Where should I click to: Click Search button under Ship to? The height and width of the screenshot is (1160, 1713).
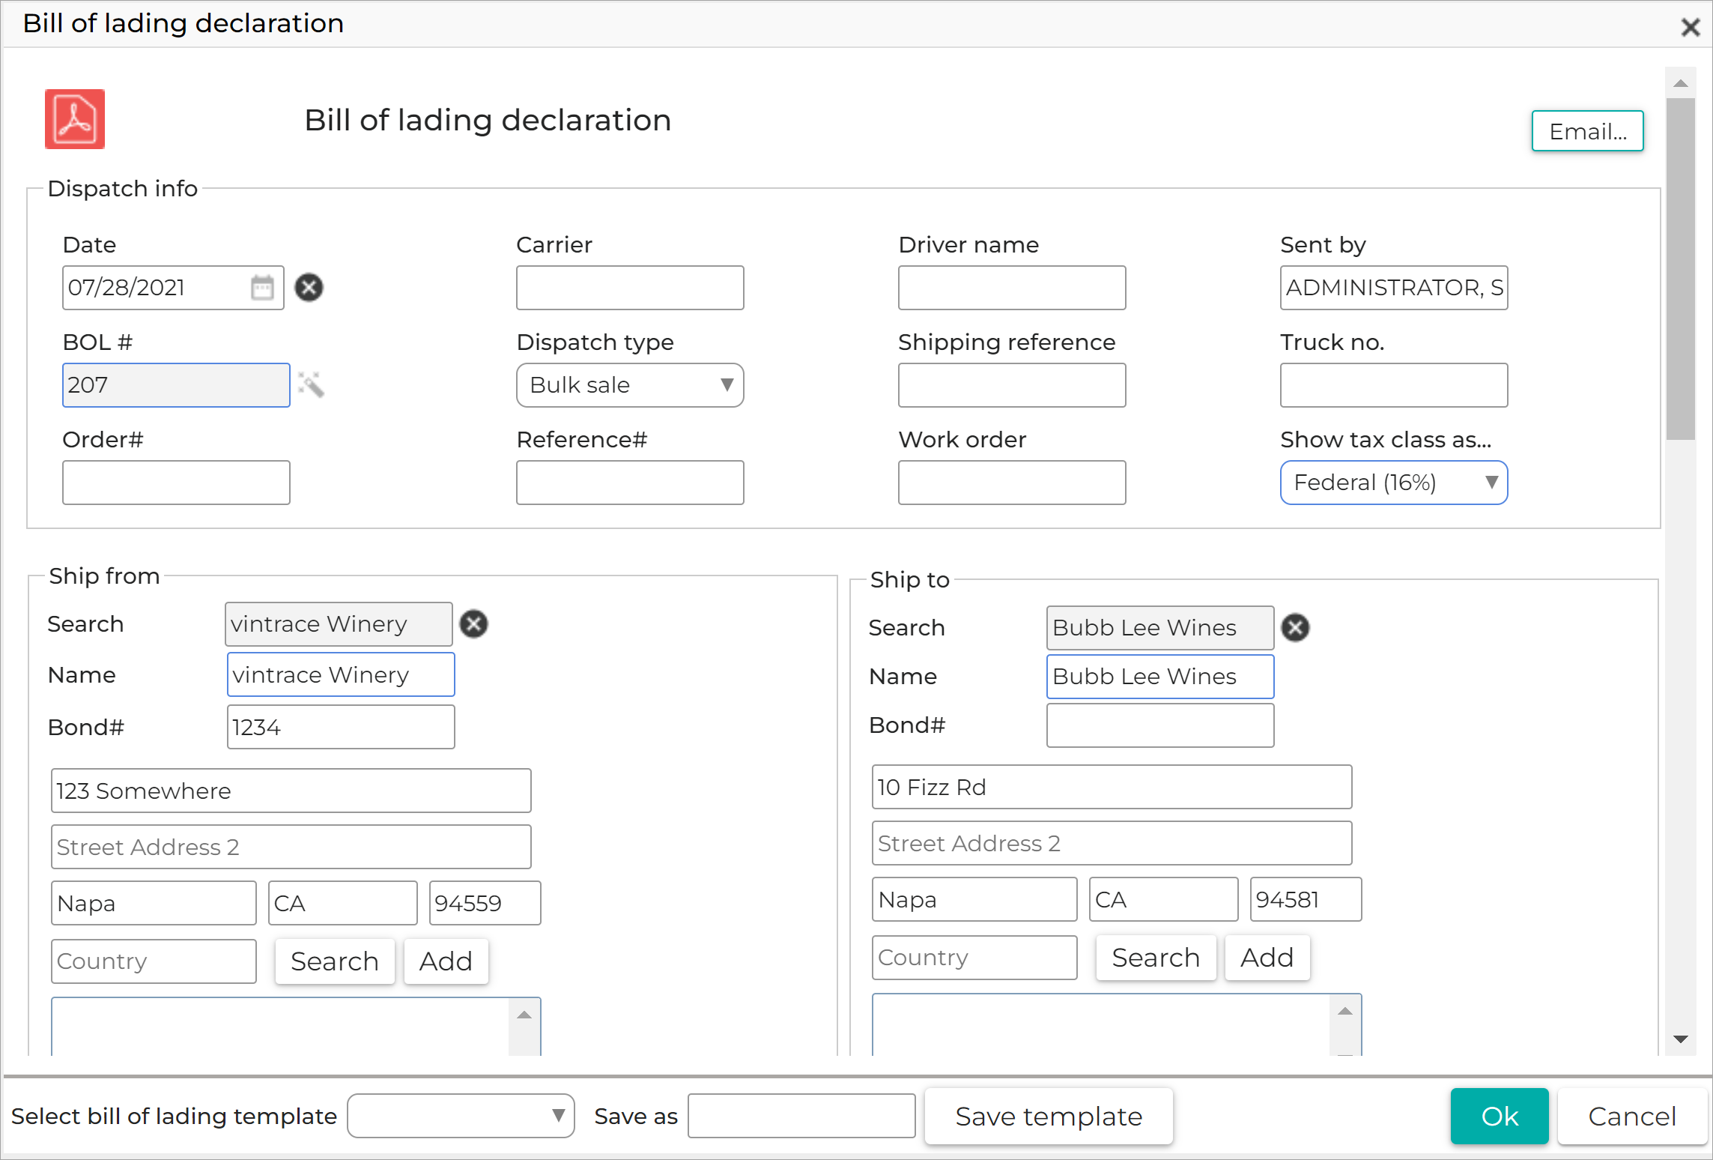point(1155,958)
